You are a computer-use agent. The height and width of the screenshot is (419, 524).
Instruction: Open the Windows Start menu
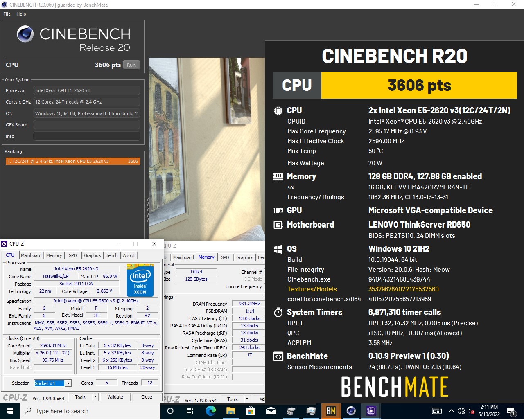[10, 411]
